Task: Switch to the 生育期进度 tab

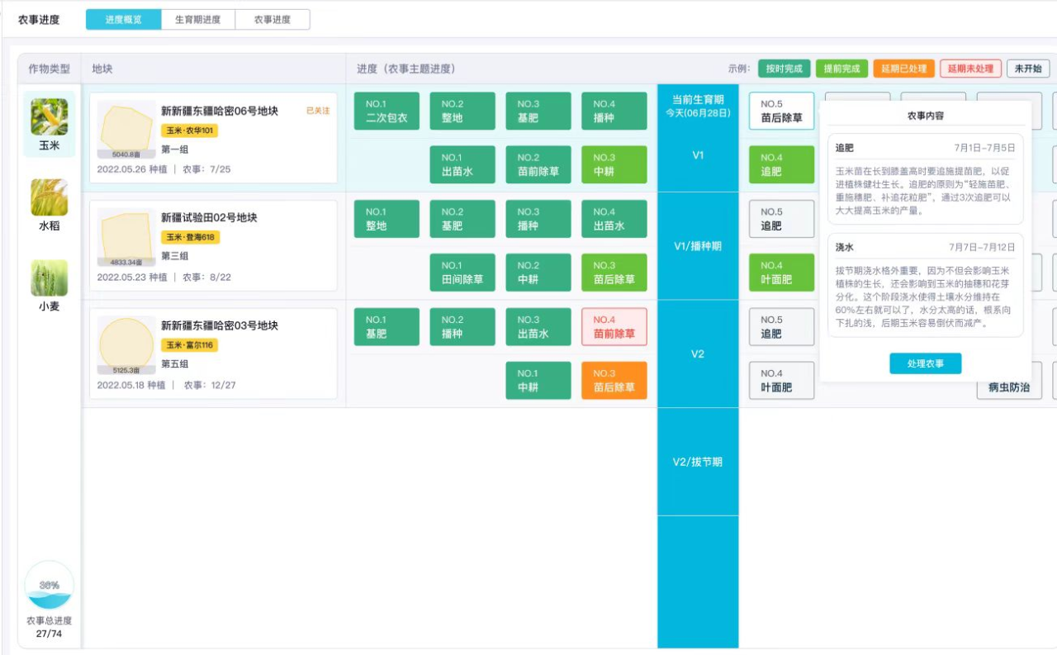Action: pos(197,20)
